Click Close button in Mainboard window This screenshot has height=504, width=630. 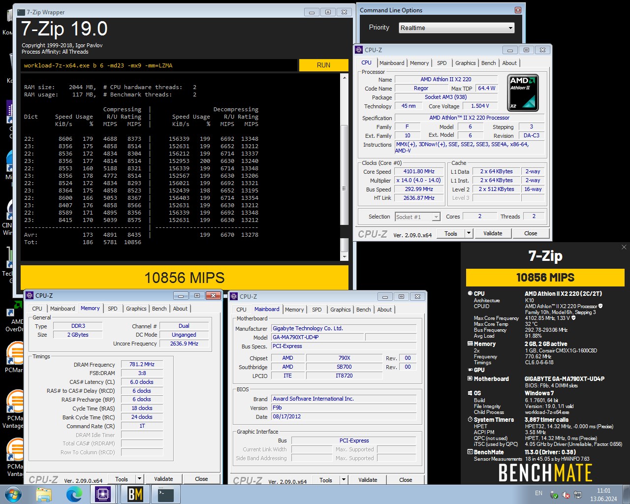(x=406, y=480)
